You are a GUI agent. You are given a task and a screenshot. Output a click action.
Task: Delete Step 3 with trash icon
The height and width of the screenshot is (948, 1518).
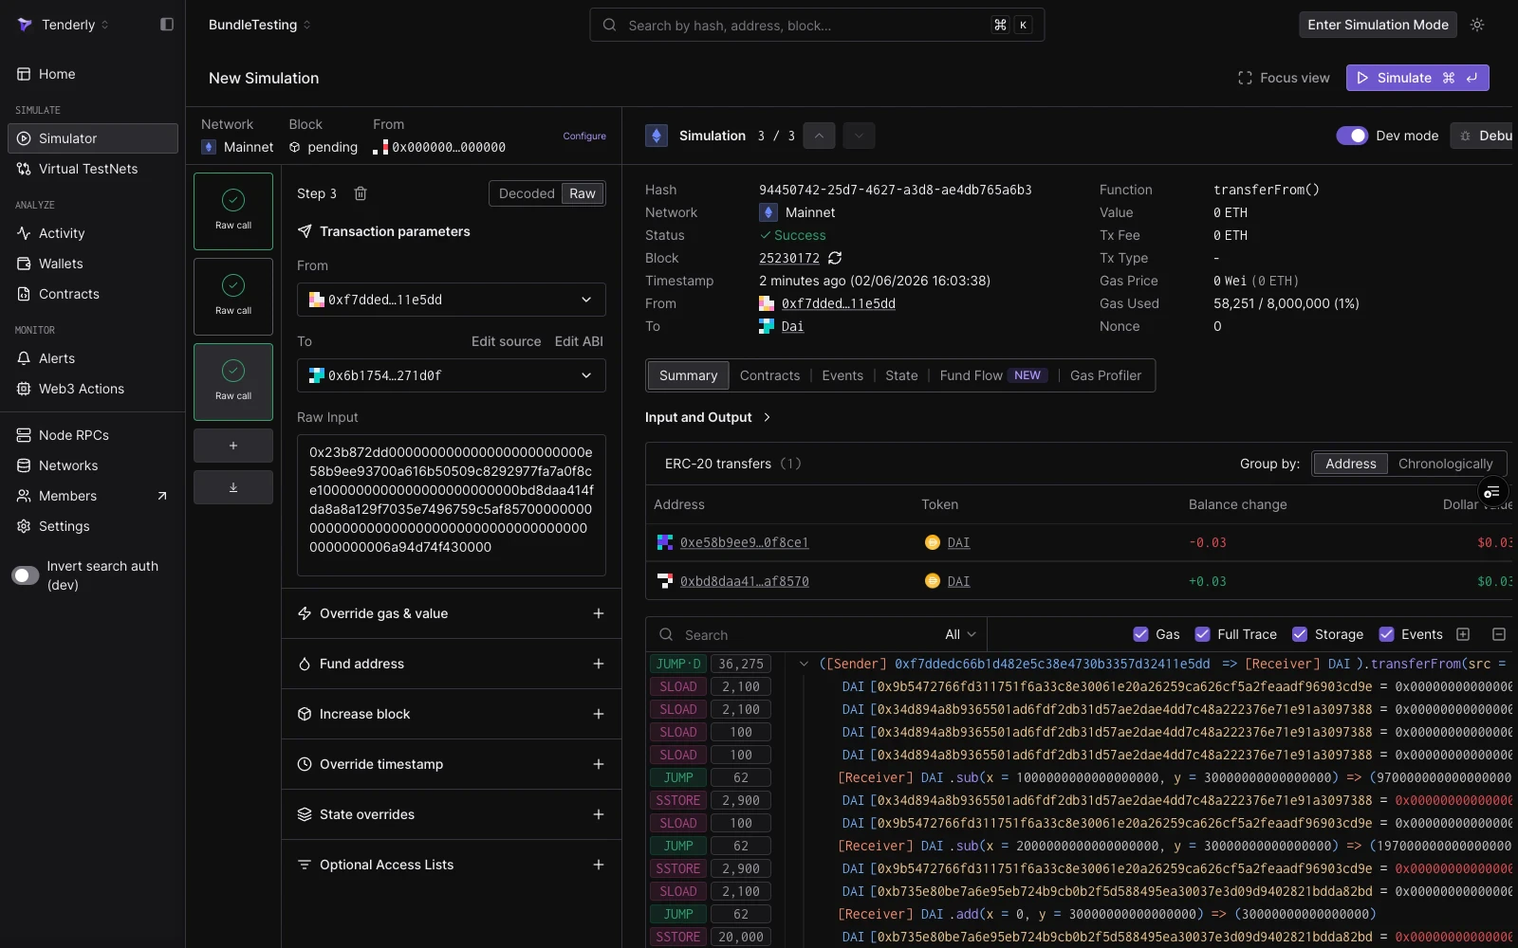click(x=361, y=193)
